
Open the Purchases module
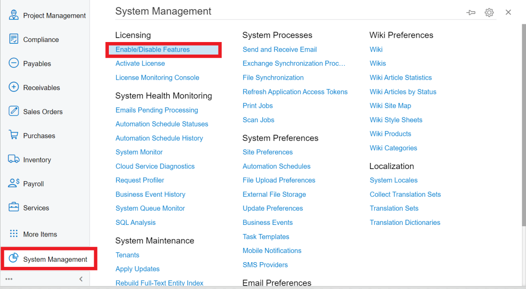39,135
